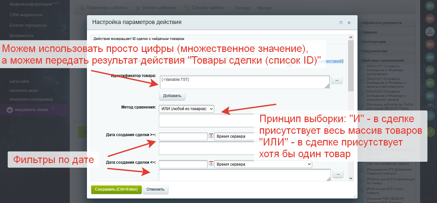Open the Создать шаблон dropdown menu
Viewport: 437px width, 203px height.
pos(206,7)
